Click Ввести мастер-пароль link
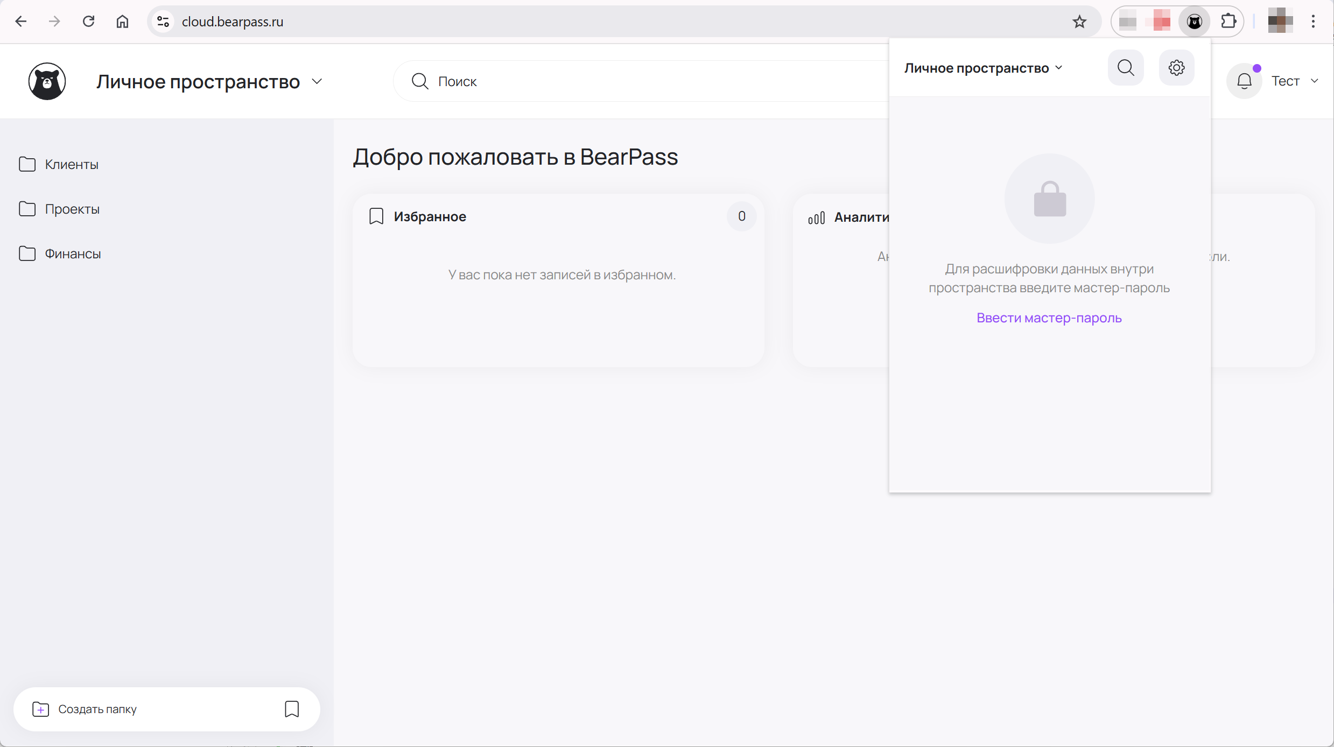This screenshot has width=1334, height=747. tap(1049, 318)
